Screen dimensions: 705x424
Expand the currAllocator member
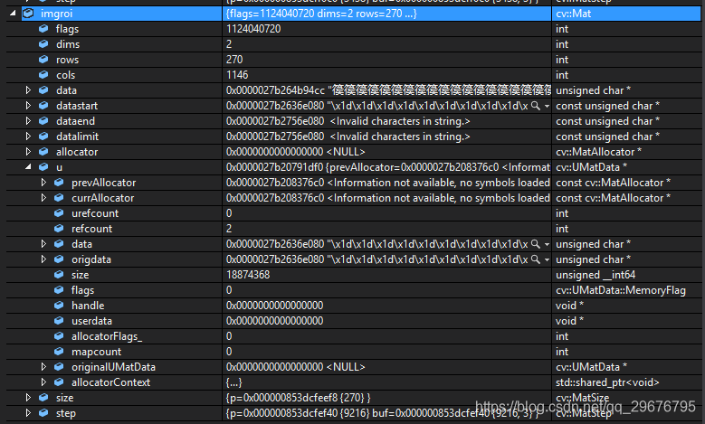43,198
